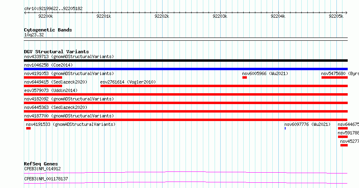Open nsv6445363 (Sedlazeck2020) label
359x188 pixels.
(x=56, y=107)
